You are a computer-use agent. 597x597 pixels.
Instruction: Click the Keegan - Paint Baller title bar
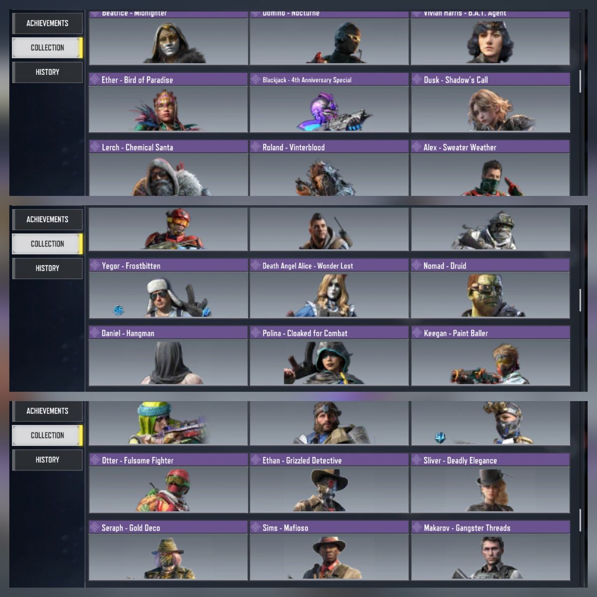(490, 333)
